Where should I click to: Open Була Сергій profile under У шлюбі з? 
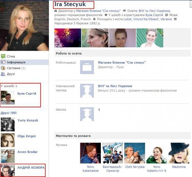point(27,94)
